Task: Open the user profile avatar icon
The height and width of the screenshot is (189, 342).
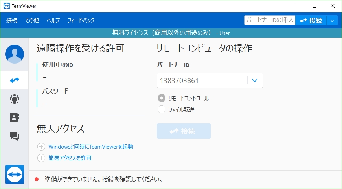Action: tap(15, 54)
